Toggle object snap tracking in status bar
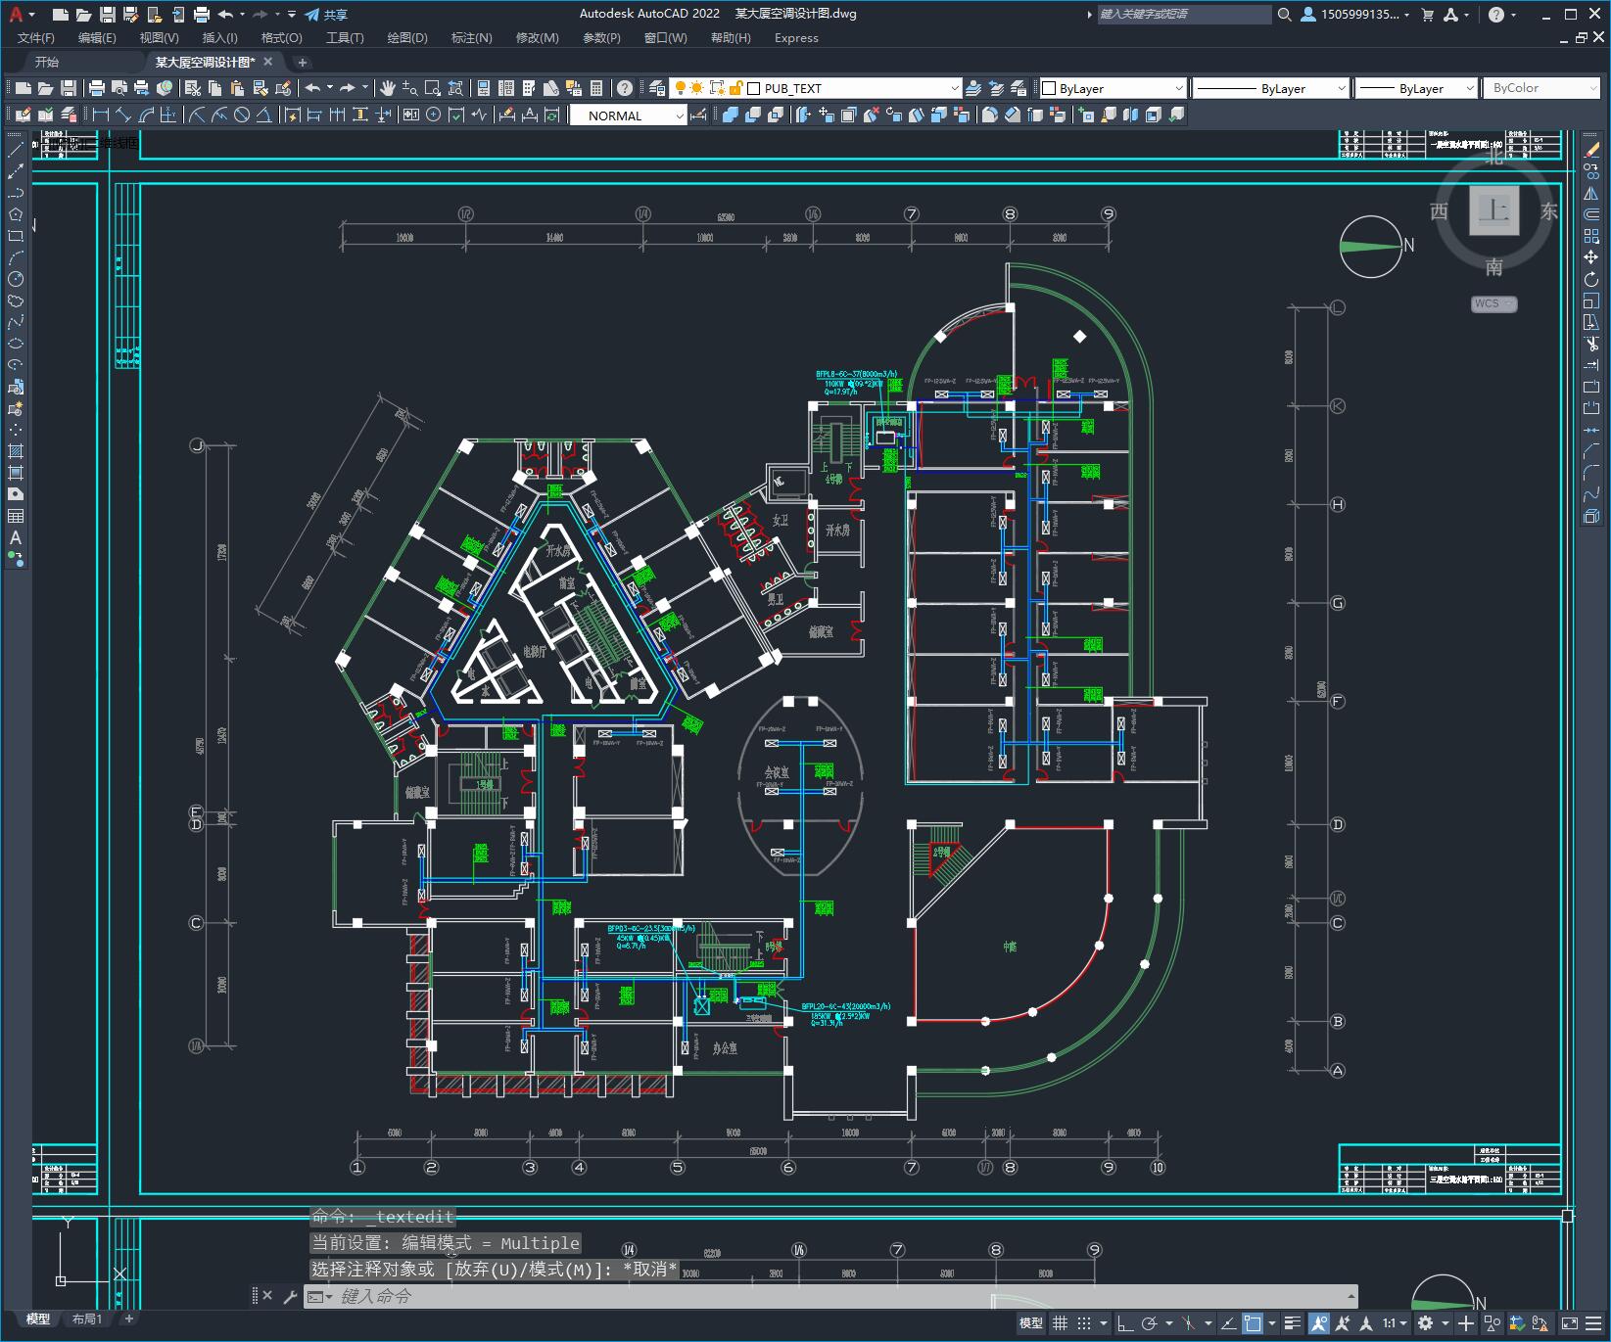This screenshot has height=1342, width=1611. click(x=1228, y=1323)
